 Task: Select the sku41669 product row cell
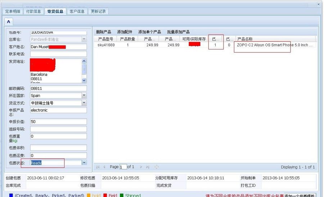tap(106, 45)
